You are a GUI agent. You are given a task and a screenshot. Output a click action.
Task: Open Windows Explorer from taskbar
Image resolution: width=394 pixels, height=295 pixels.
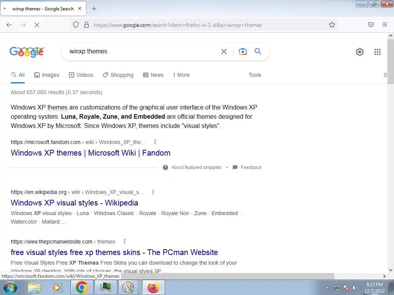coord(34,287)
